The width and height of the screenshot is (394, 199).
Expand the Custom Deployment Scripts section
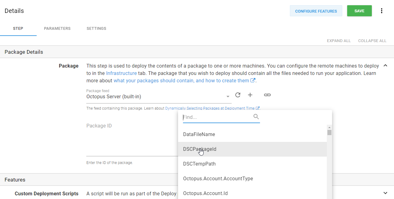tap(385, 193)
